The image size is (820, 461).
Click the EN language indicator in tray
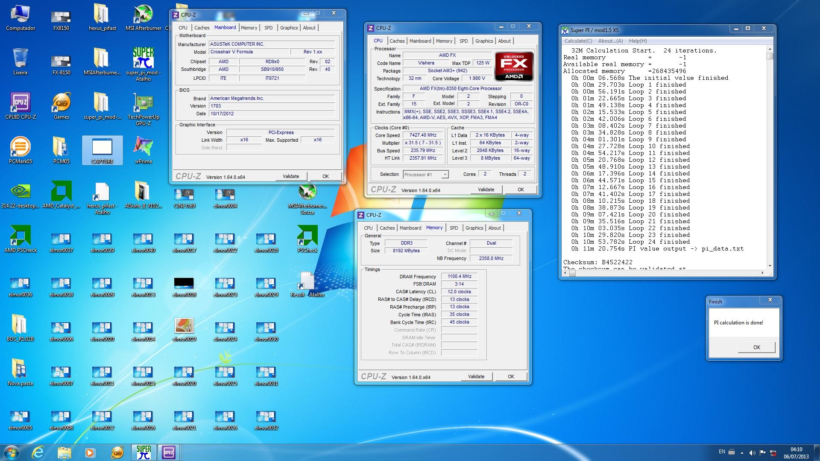click(x=722, y=452)
